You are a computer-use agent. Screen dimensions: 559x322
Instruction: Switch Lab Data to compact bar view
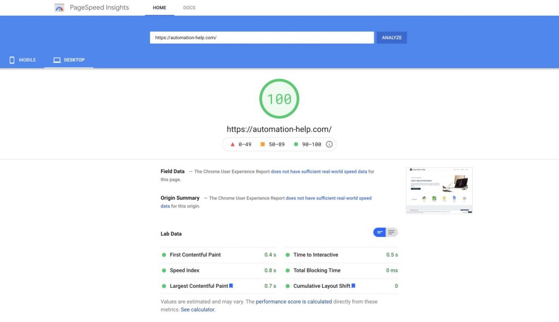(x=379, y=232)
